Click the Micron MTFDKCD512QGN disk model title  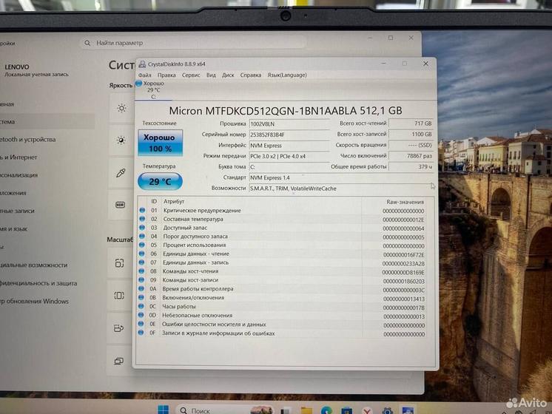pyautogui.click(x=286, y=111)
